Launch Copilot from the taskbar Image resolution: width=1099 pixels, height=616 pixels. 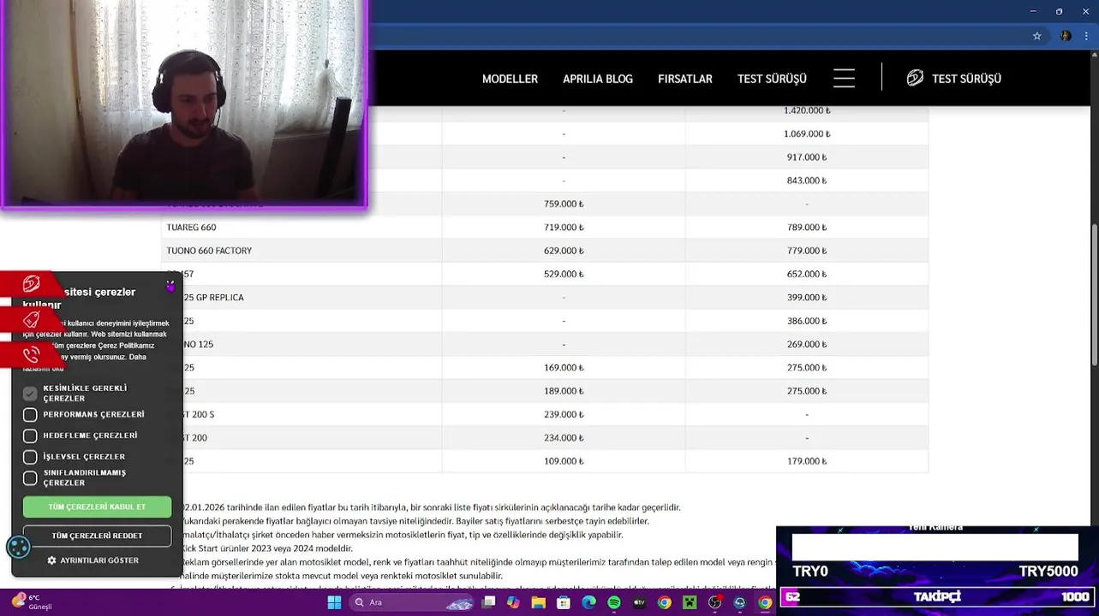[513, 602]
